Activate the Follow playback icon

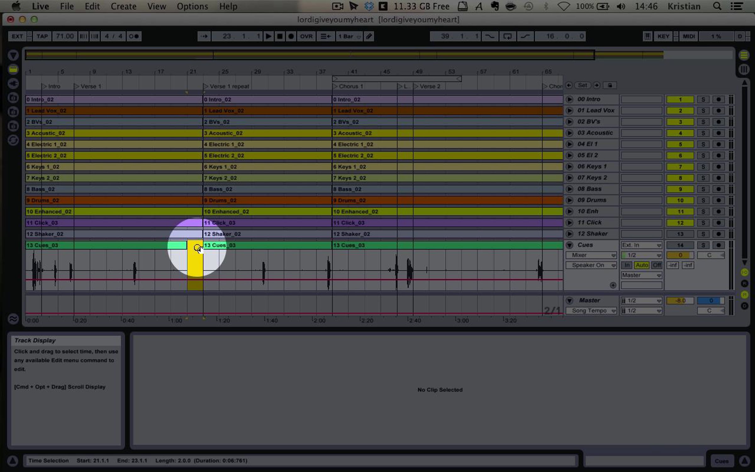204,36
